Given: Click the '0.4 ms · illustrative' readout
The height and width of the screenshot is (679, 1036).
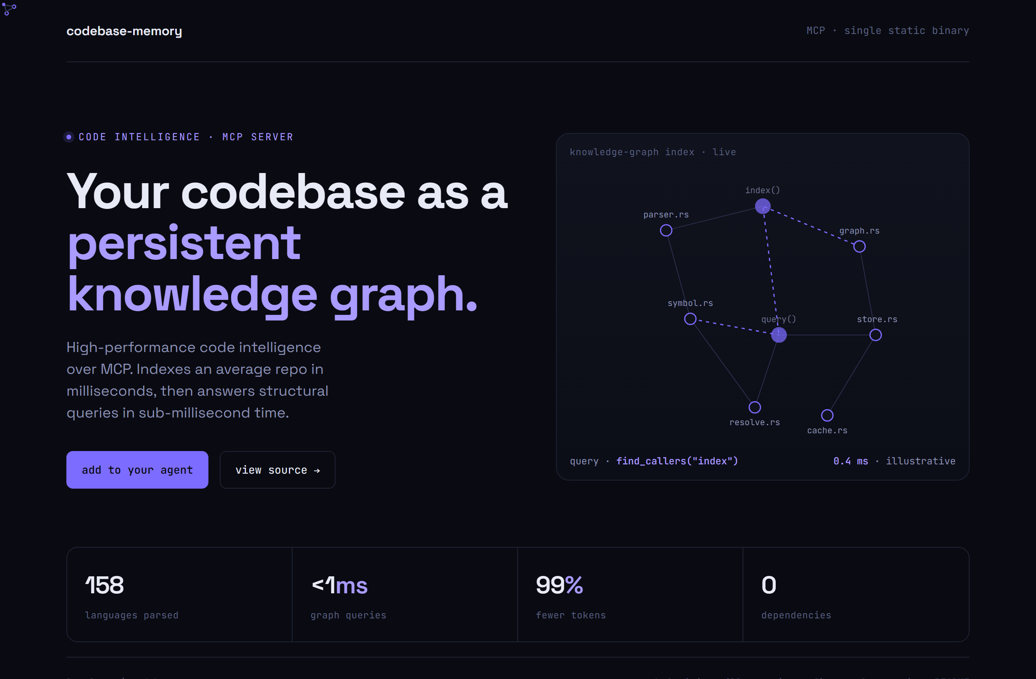Looking at the screenshot, I should [894, 461].
